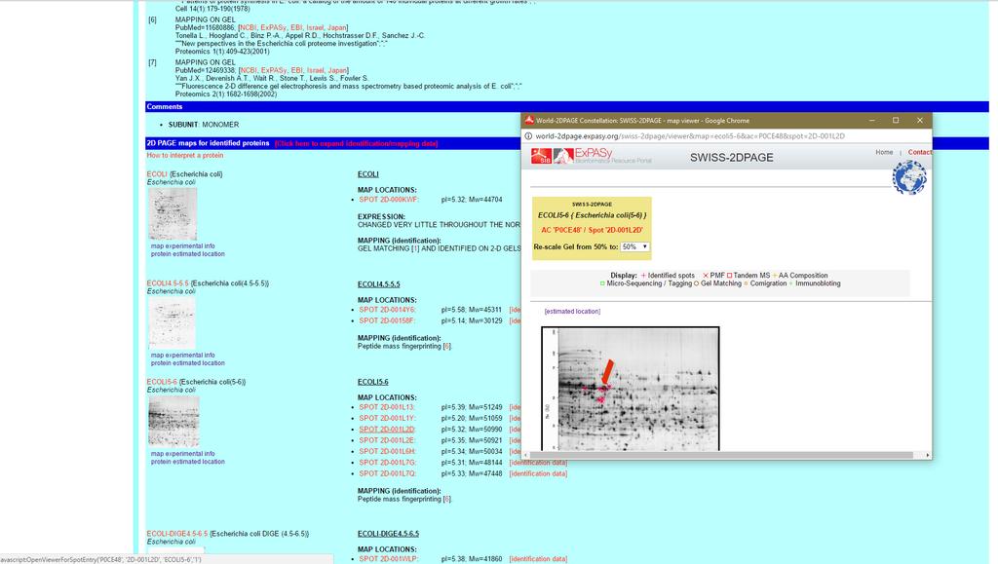Click the scroll right arrow in map viewer

pyautogui.click(x=928, y=455)
